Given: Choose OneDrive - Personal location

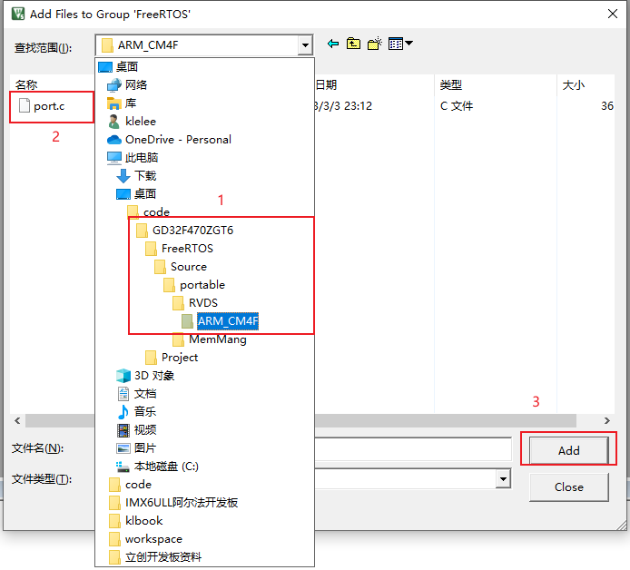Looking at the screenshot, I should 177,140.
